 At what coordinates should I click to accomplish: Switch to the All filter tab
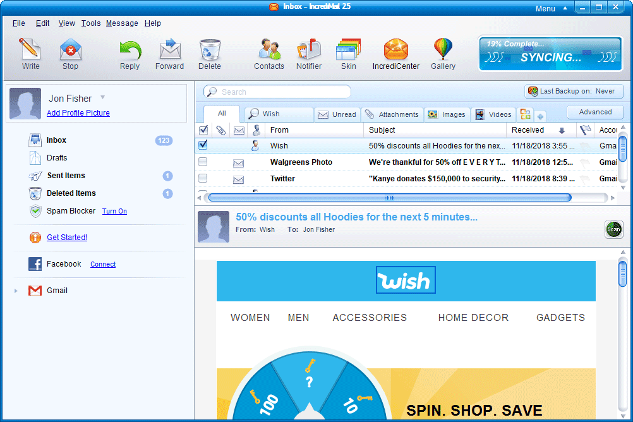[x=222, y=114]
